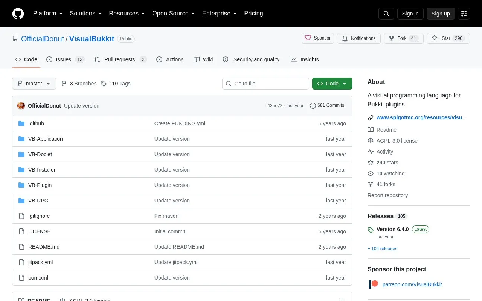Open the Solutions menu

tap(86, 14)
